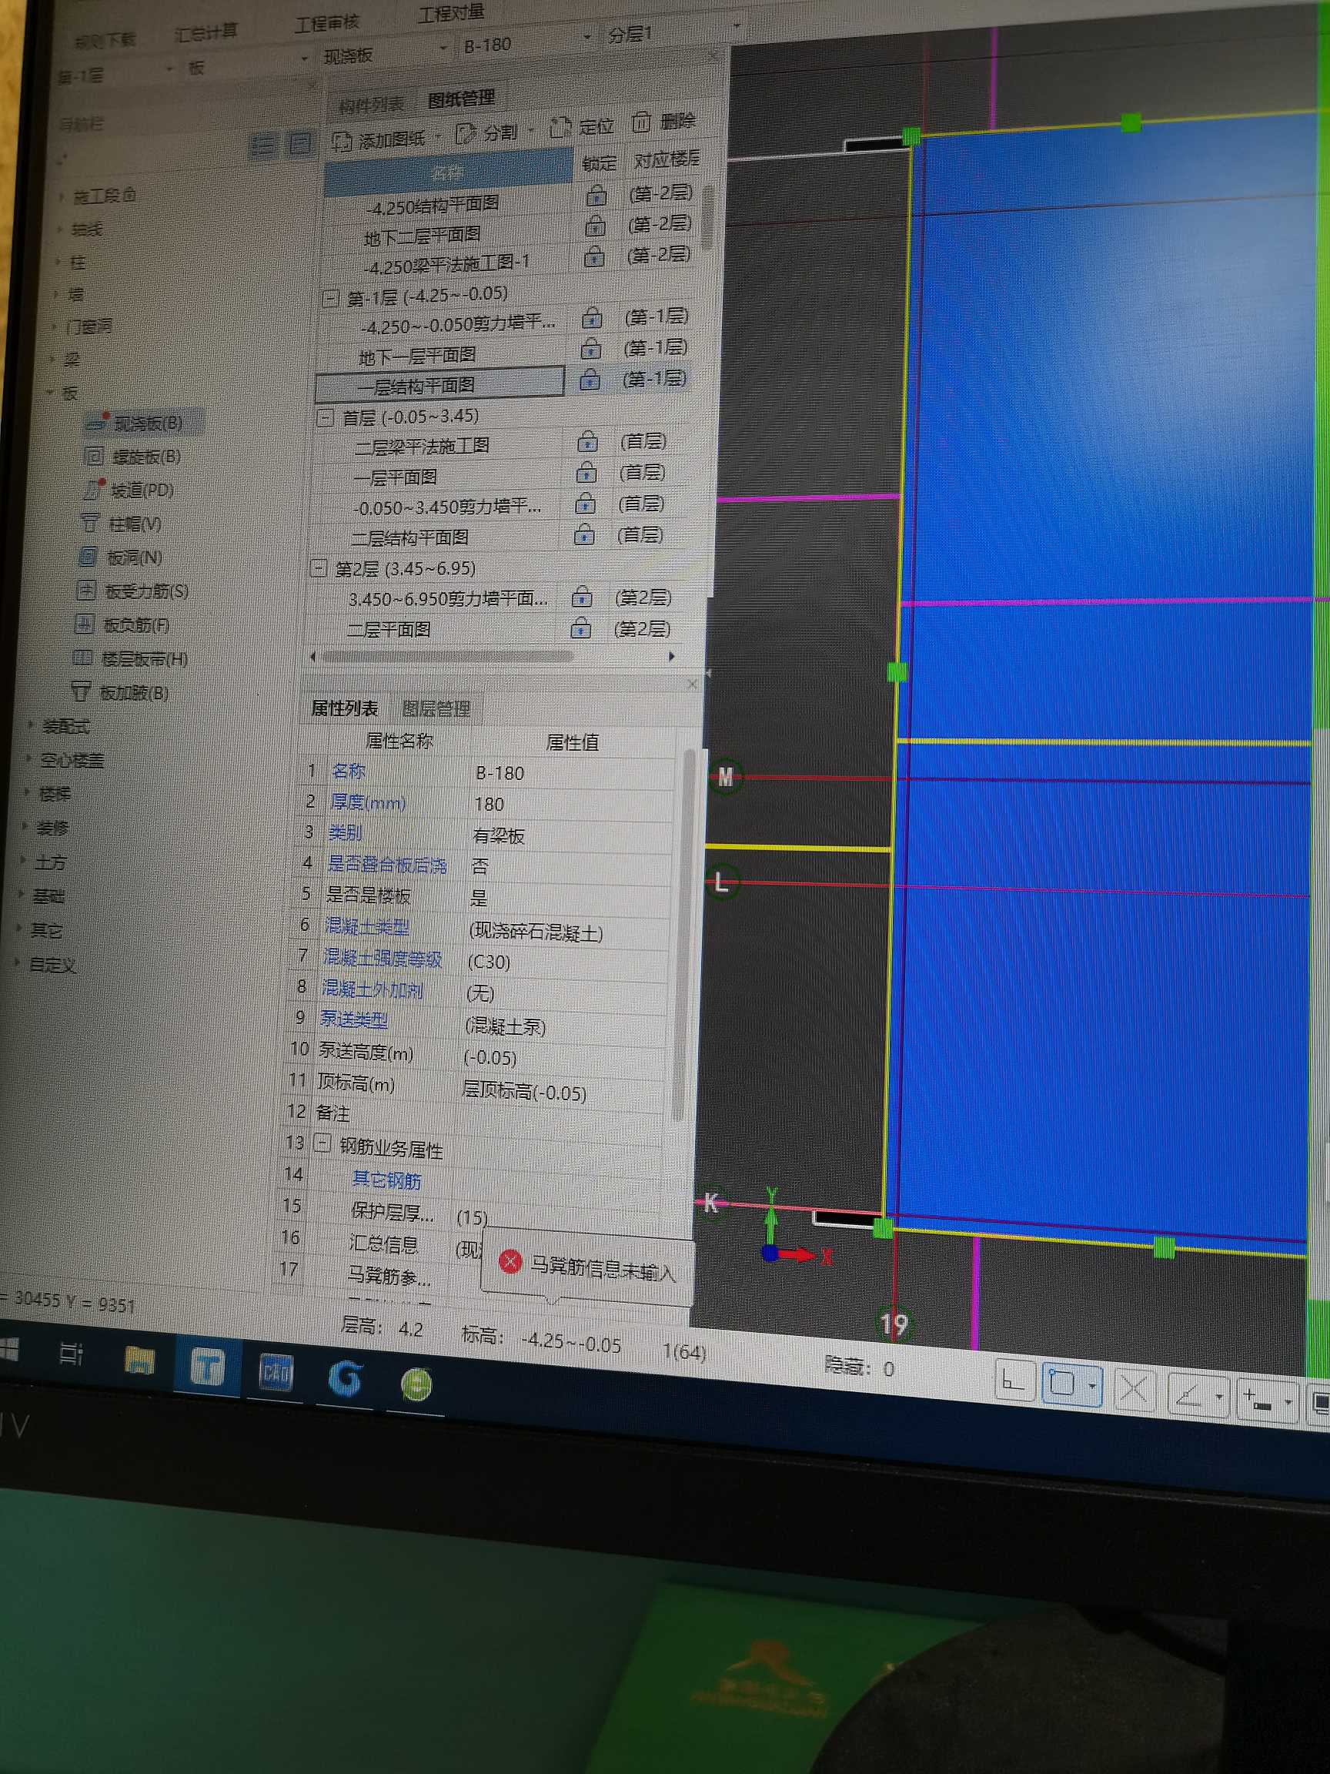This screenshot has height=1774, width=1330.
Task: Click the 名称 column header
Action: [x=447, y=172]
